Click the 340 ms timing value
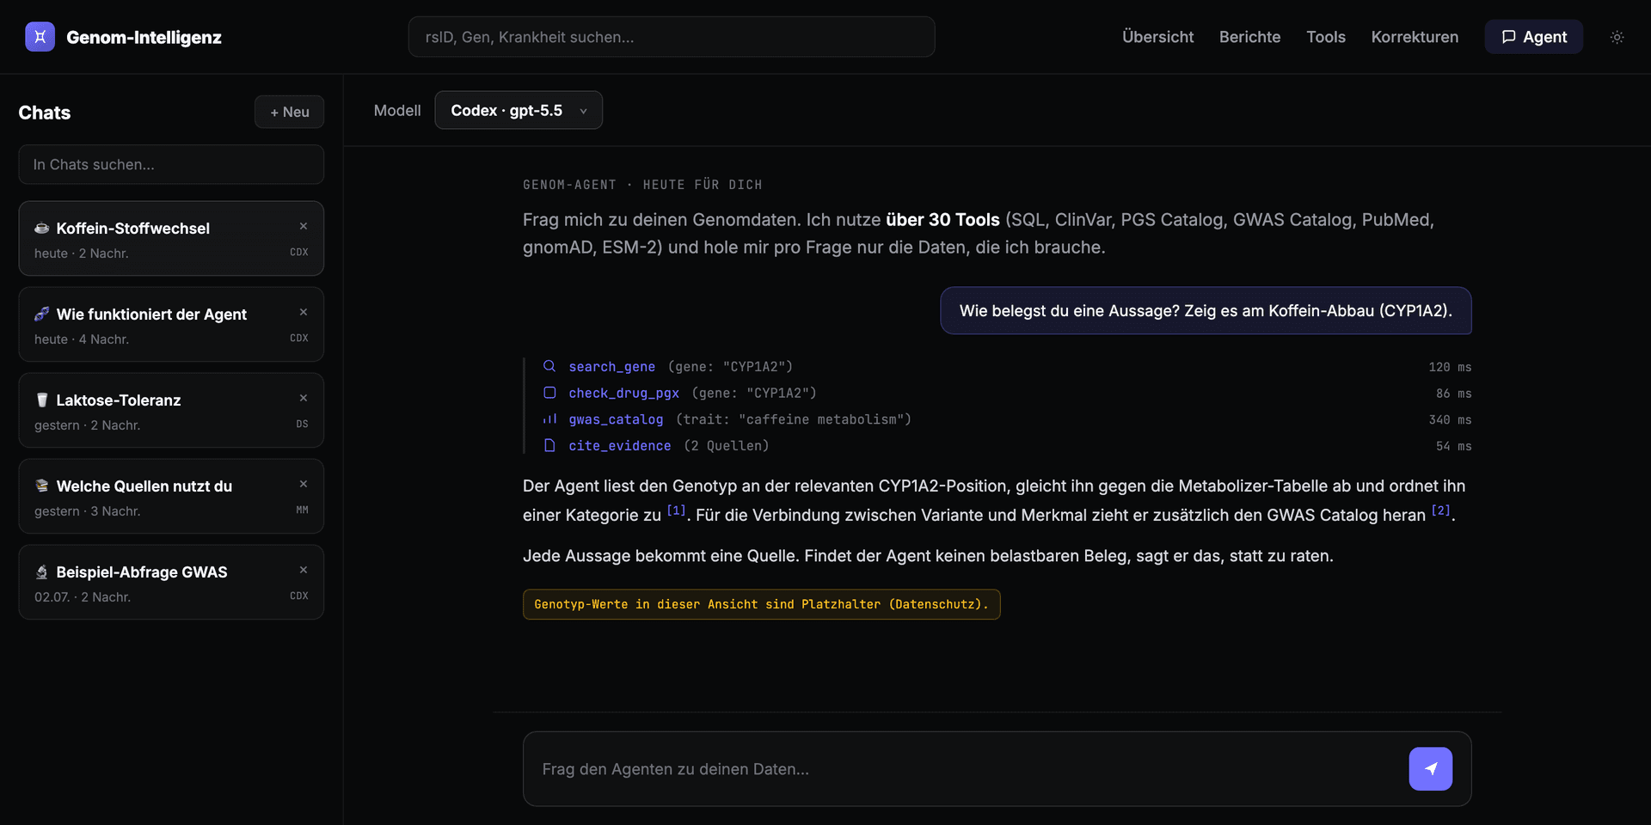Screen dimensions: 1651x825 (x=1450, y=419)
